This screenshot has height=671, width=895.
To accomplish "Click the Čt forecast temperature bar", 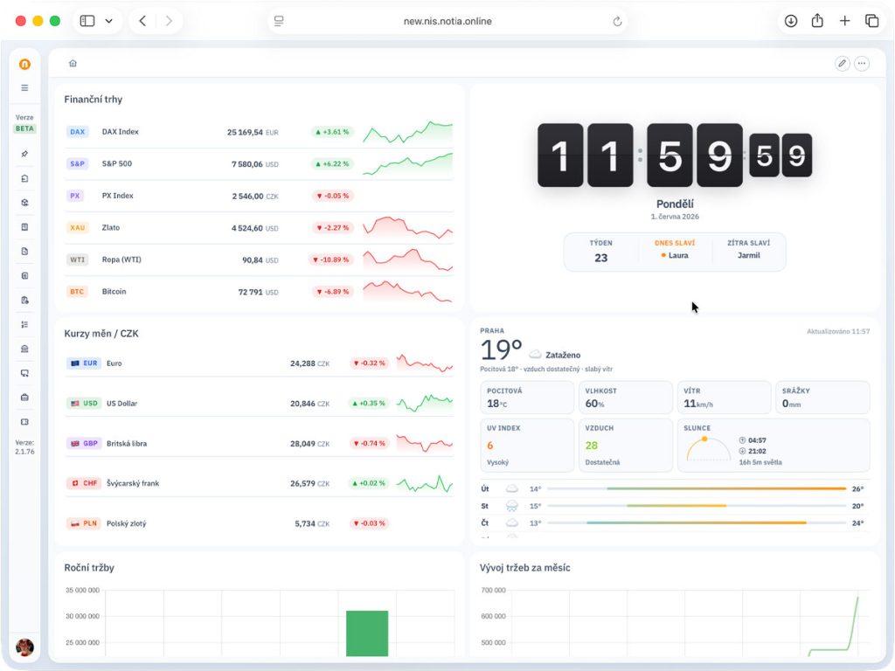I will click(x=697, y=522).
